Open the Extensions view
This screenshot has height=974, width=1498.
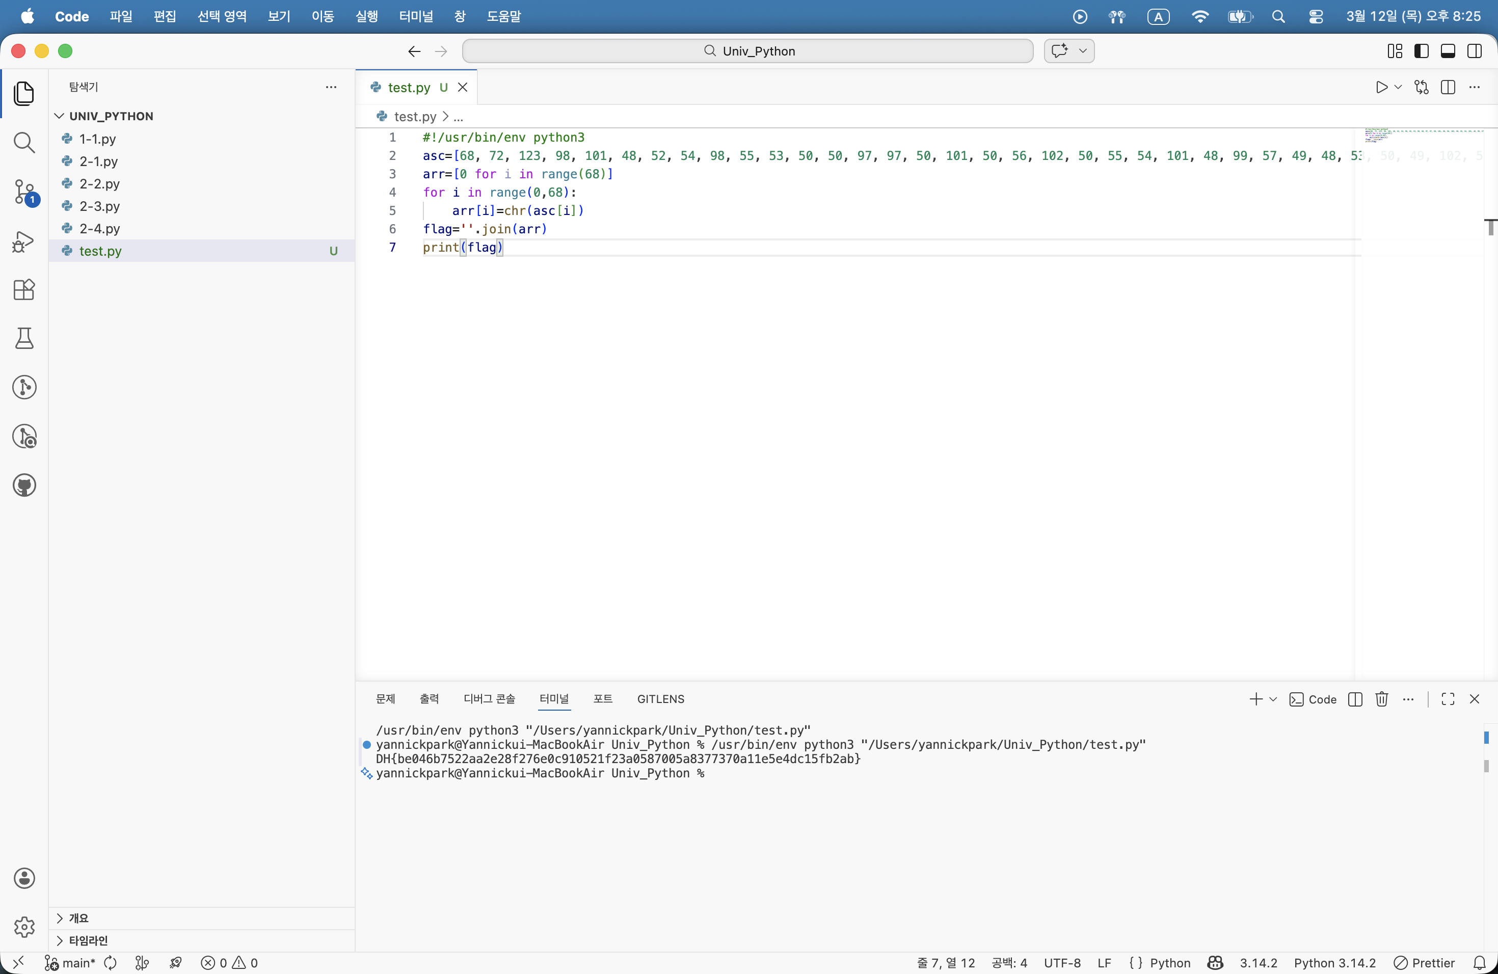pyautogui.click(x=24, y=290)
